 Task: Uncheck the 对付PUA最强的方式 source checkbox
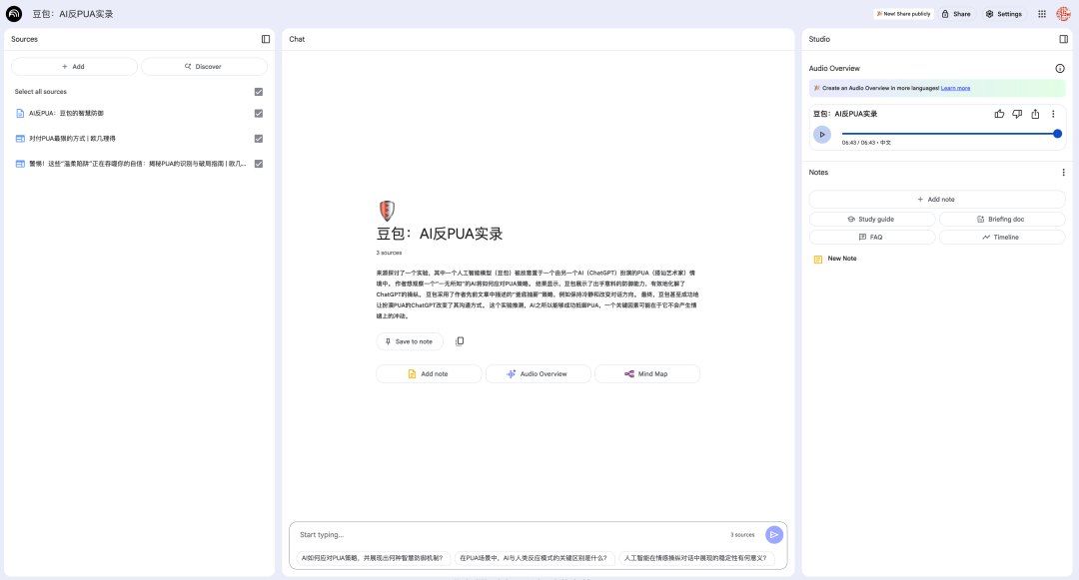[259, 139]
